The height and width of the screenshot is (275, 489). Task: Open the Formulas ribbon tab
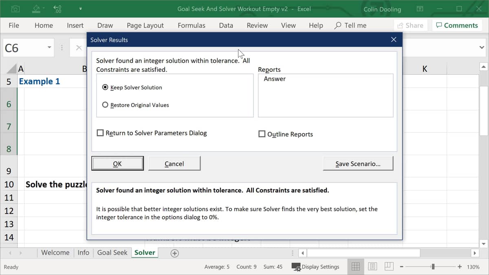pos(192,25)
